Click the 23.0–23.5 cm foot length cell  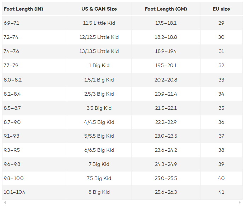(166, 136)
